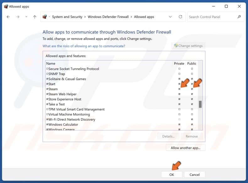248x183 pixels.
Task: Click the Public column header
Action: (192, 64)
